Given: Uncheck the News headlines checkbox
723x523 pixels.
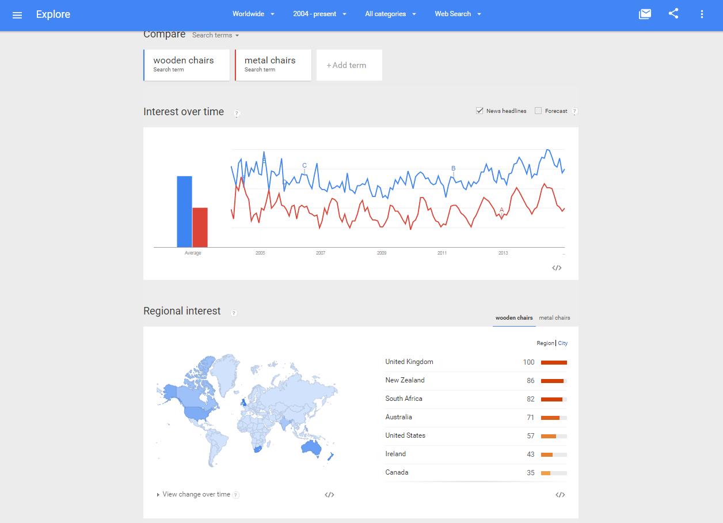Looking at the screenshot, I should 480,111.
